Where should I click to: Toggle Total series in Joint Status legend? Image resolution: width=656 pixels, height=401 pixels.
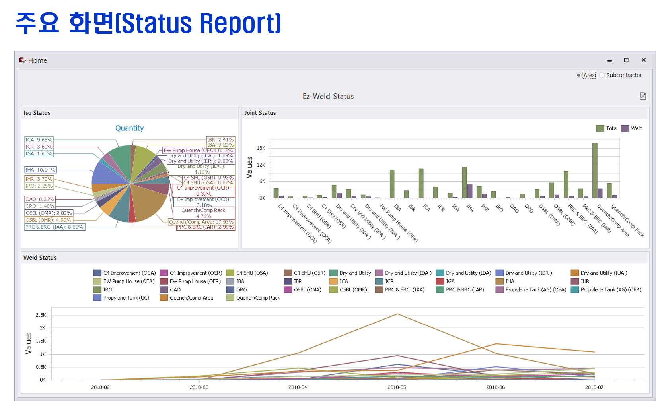coord(607,128)
